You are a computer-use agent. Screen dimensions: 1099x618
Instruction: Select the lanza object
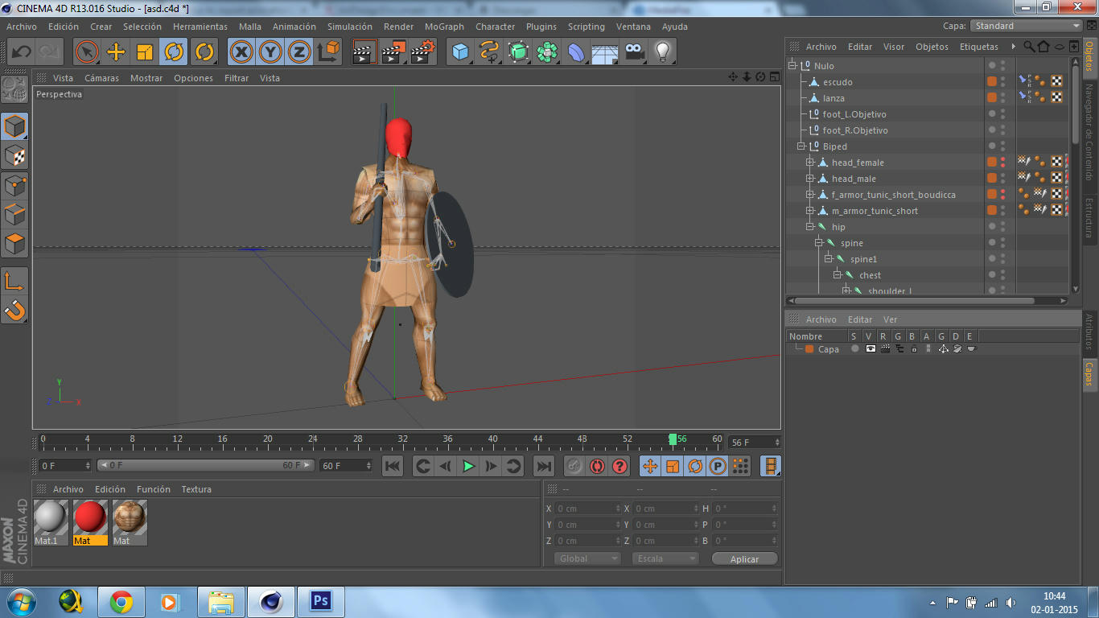(834, 98)
